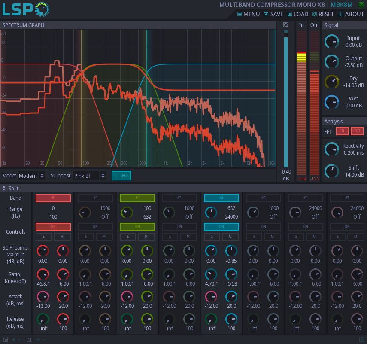Viewport: 367px width, 344px height.
Task: Click SAVE in the top bar
Action: 273,14
